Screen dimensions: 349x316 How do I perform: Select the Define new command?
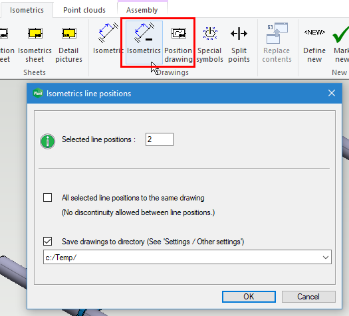(314, 44)
